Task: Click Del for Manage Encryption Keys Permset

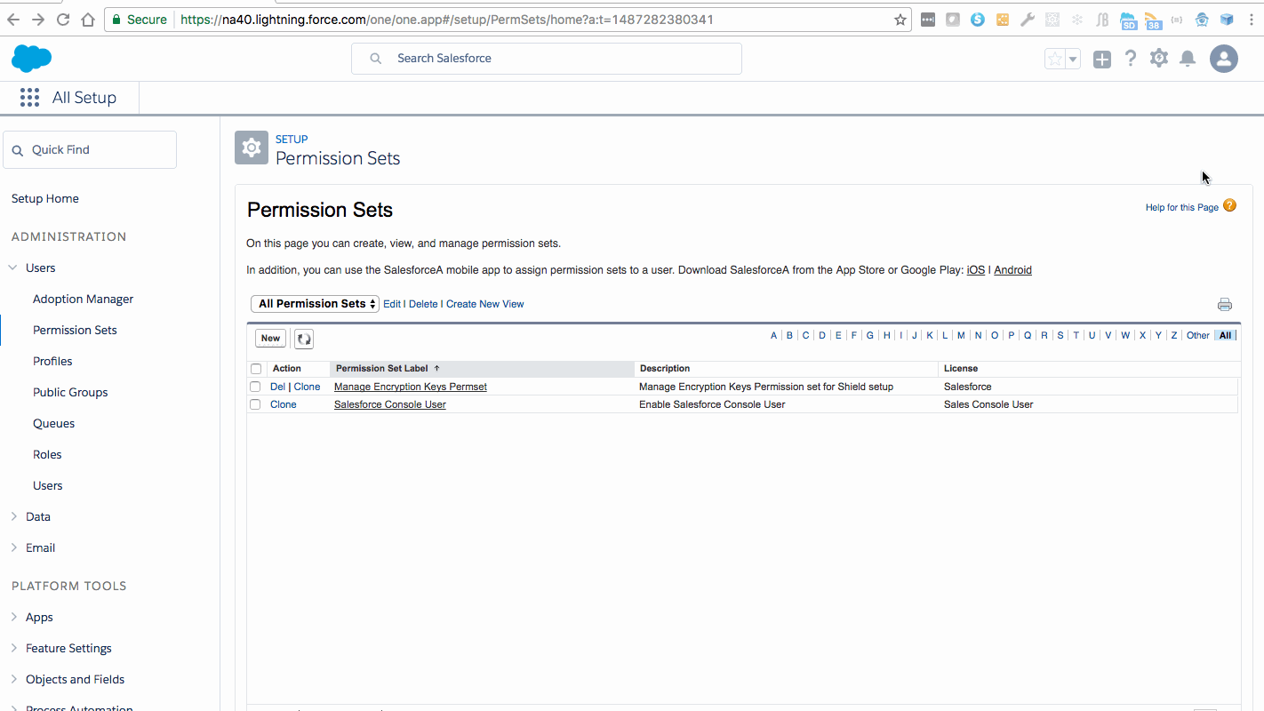Action: pos(277,387)
